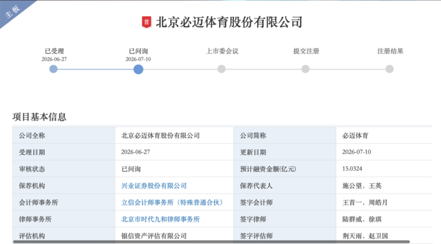The image size is (441, 244).
Task: Click the 已受理 stage label
Action: click(54, 51)
